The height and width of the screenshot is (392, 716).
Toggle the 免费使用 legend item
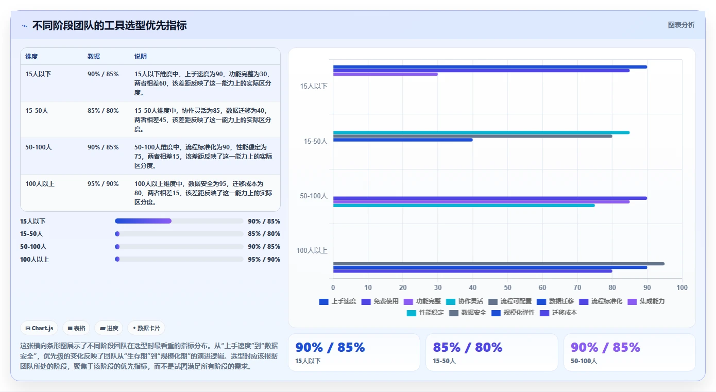(380, 301)
